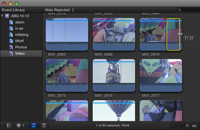Toggle the Event Library sidebar button
The image size is (200, 130).
9,126
